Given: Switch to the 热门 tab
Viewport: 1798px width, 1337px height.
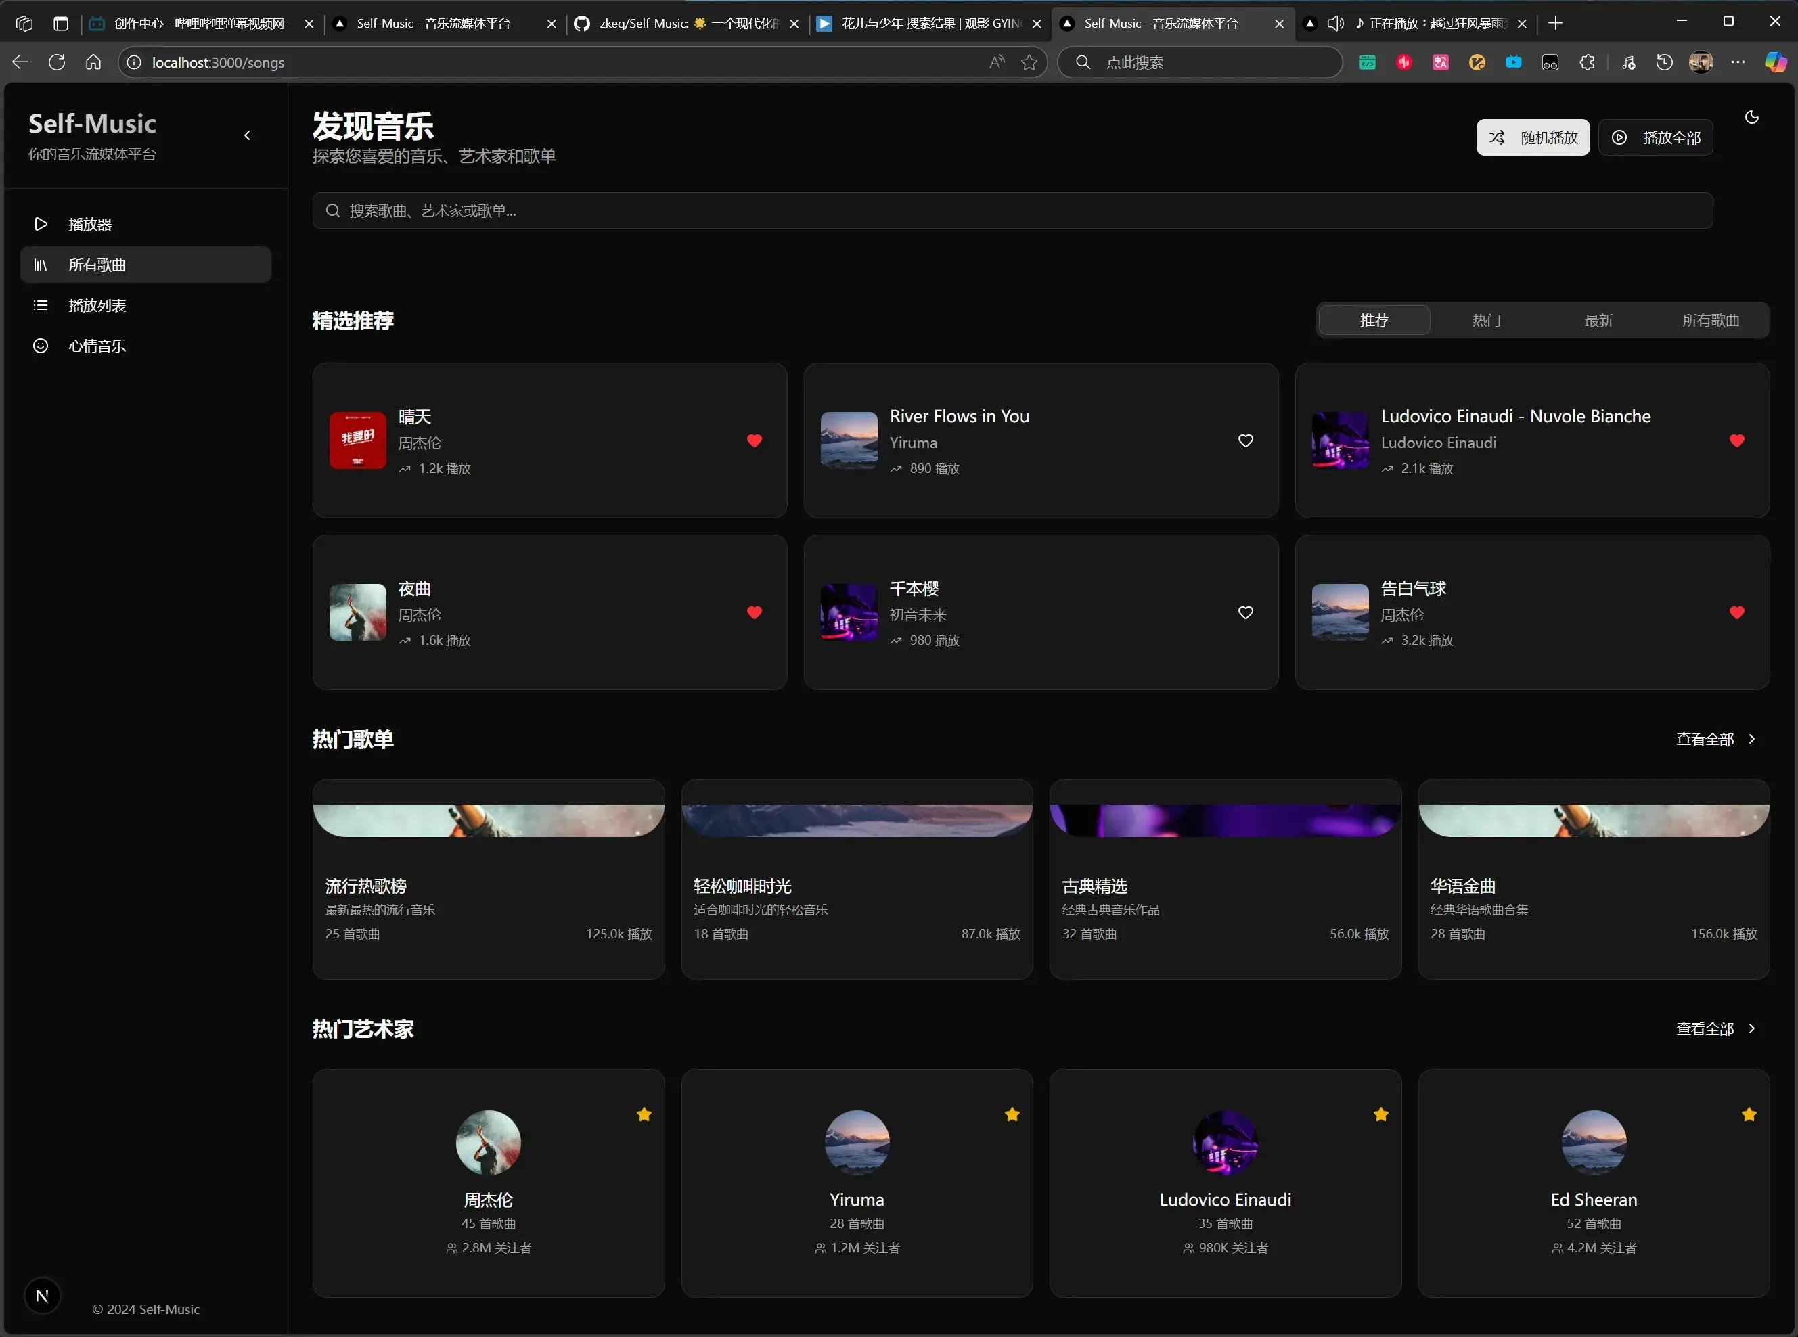Looking at the screenshot, I should [x=1485, y=321].
